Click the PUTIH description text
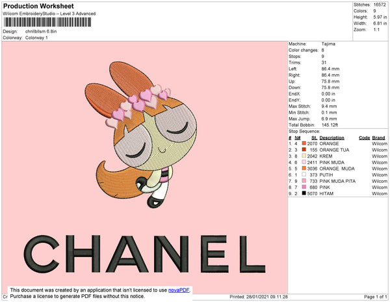390x302 pixels. (x=326, y=175)
